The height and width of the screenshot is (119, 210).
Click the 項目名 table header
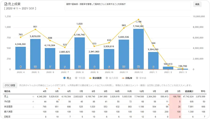click(7, 91)
